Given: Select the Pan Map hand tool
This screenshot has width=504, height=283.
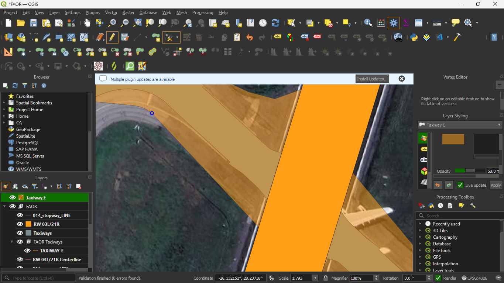Looking at the screenshot, I should [87, 23].
